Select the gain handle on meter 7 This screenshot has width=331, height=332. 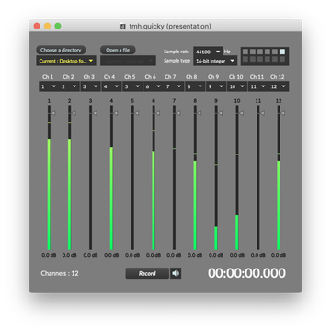coord(178,113)
